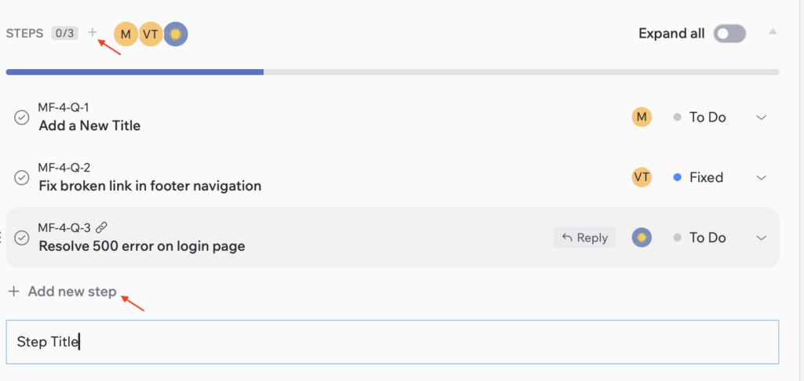Screen dimensions: 804x381
Task: Click the M avatar in the steps header
Action: [x=126, y=34]
